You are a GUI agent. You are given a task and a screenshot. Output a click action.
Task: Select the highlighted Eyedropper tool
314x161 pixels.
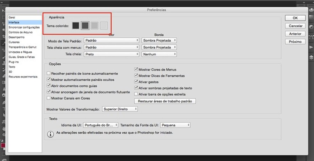pos(3,43)
